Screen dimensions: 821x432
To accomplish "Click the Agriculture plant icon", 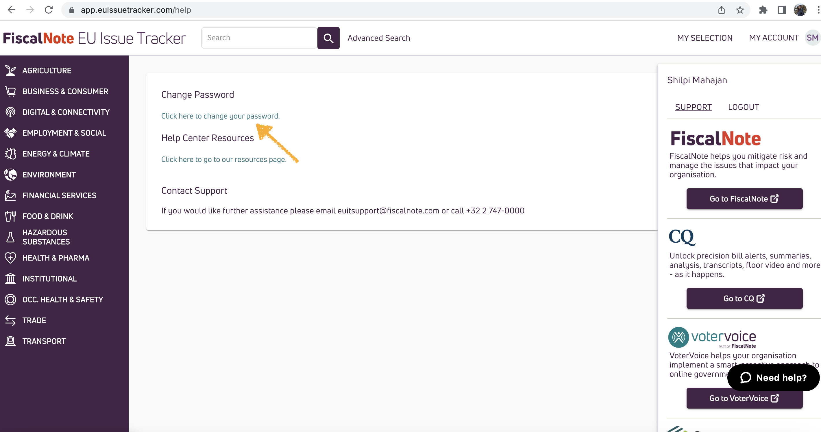I will pos(10,71).
